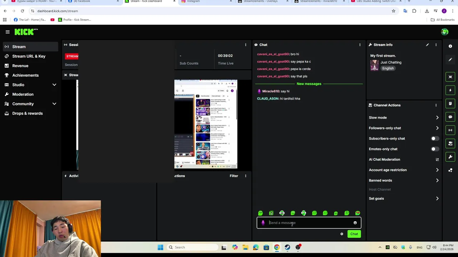Open Revenue page in sidebar
The image size is (458, 257).
pos(30,66)
